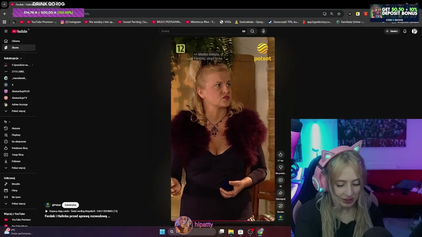Open the Polsat sound thumbnail below Remiks
Viewport: 422px width, 237px height.
pyautogui.click(x=281, y=218)
